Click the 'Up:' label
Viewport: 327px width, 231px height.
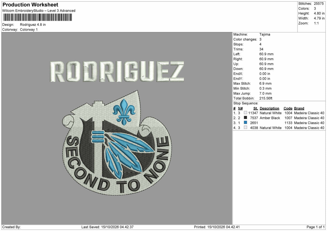[236, 64]
